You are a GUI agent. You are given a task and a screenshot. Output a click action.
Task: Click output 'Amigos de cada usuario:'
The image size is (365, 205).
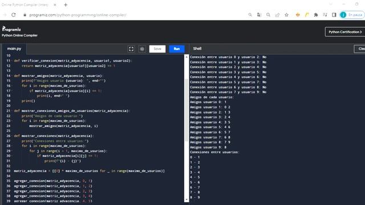tap(212, 97)
